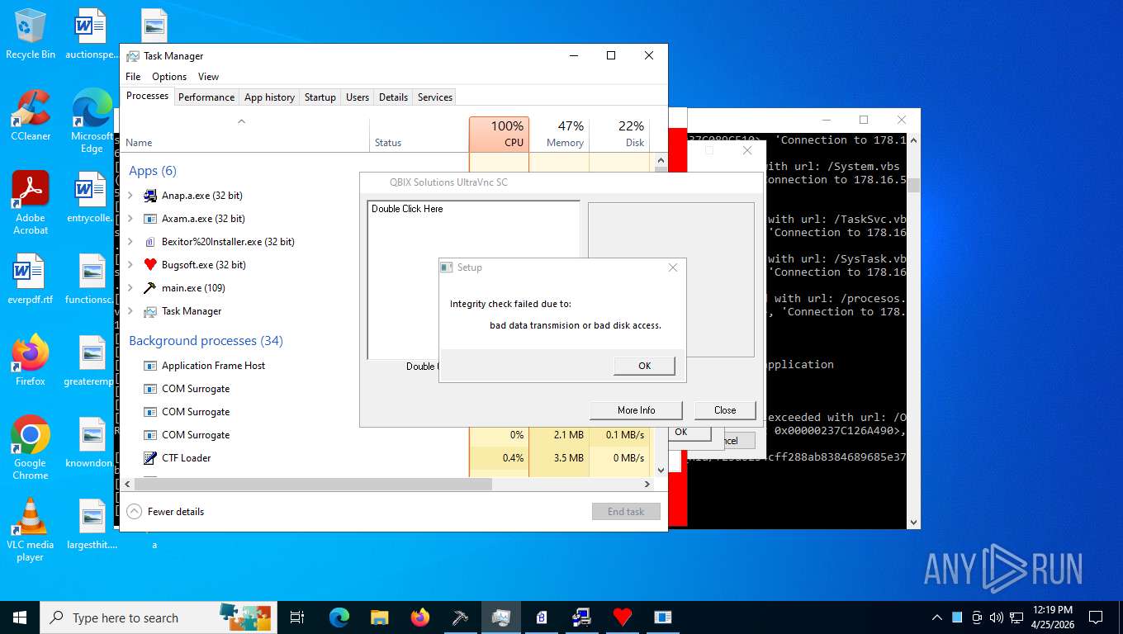Sort processes by Disk column
This screenshot has height=634, width=1123.
619,134
